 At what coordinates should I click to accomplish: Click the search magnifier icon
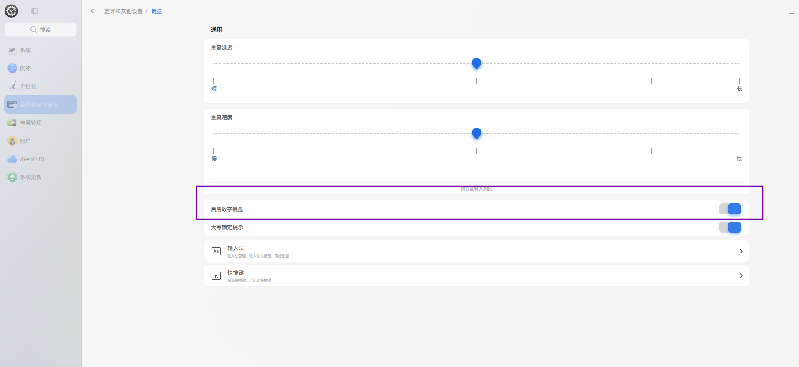pos(34,30)
